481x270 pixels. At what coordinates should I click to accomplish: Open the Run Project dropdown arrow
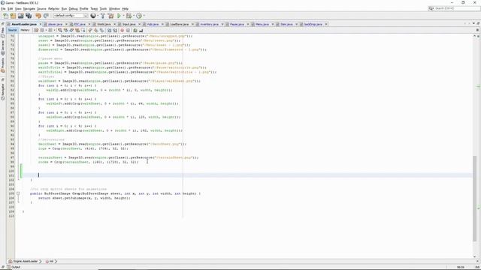click(123, 16)
